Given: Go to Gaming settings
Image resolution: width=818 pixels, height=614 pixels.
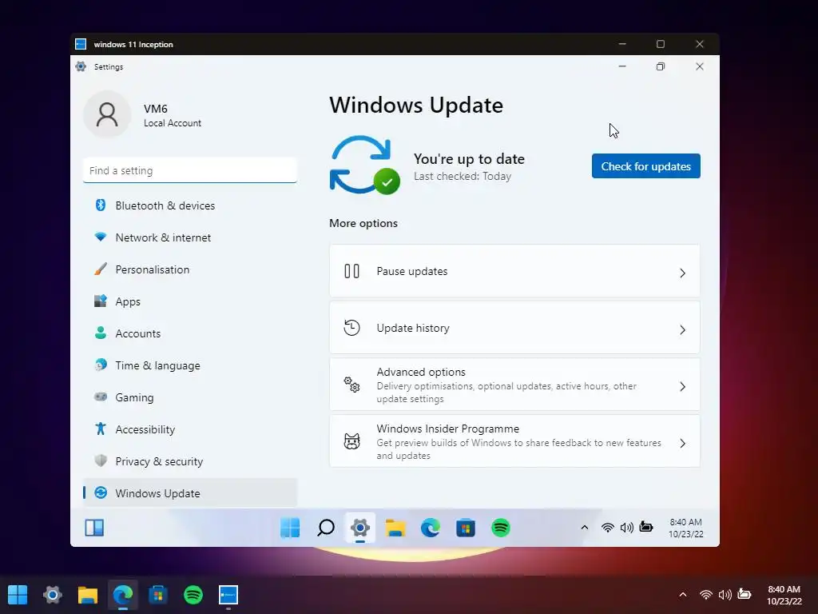Looking at the screenshot, I should [190, 397].
